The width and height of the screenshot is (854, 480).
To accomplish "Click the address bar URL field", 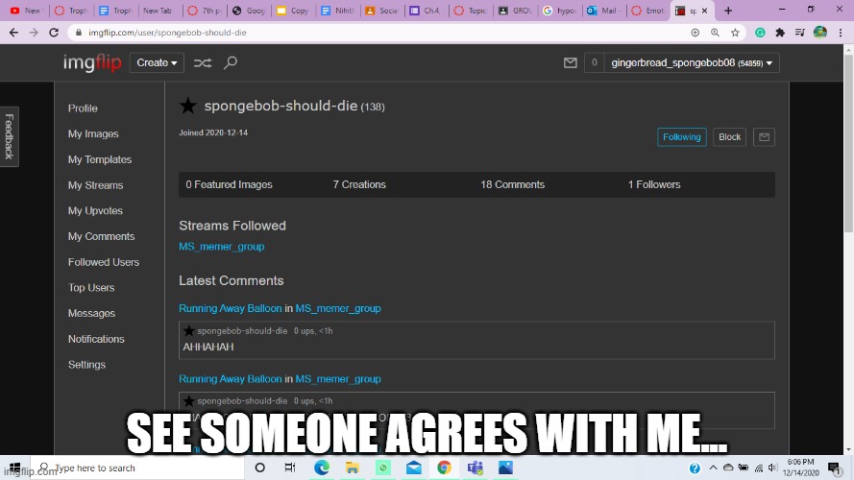I will (381, 33).
